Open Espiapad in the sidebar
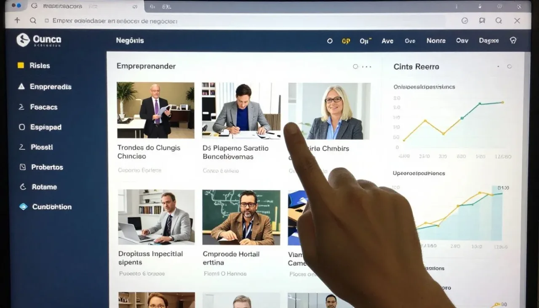539x308 pixels. pos(46,127)
